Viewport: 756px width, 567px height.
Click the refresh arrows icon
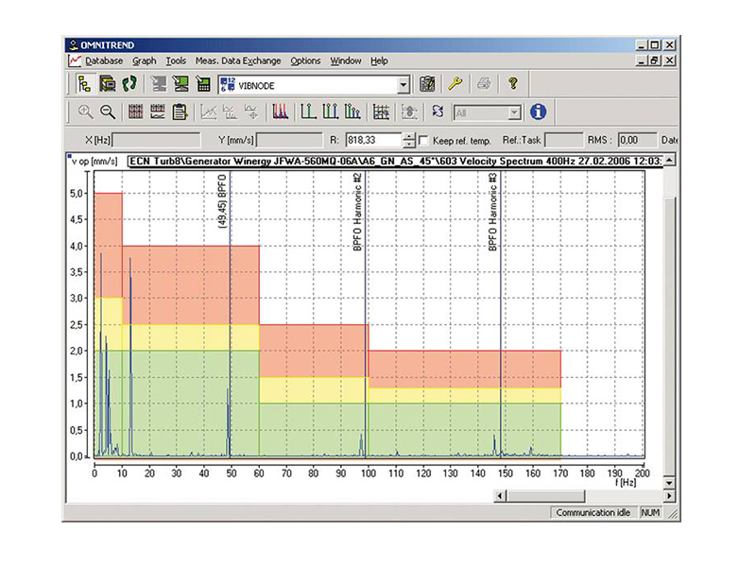[x=438, y=112]
